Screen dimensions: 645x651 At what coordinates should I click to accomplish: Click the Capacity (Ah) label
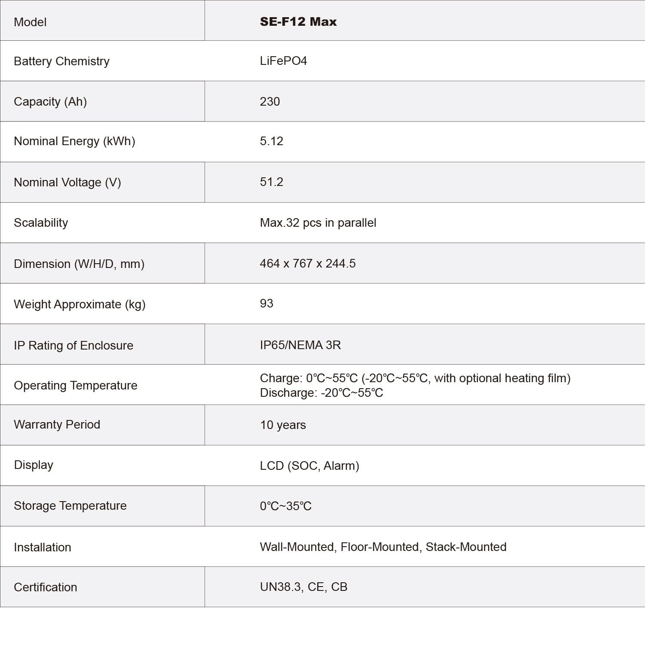click(x=50, y=102)
